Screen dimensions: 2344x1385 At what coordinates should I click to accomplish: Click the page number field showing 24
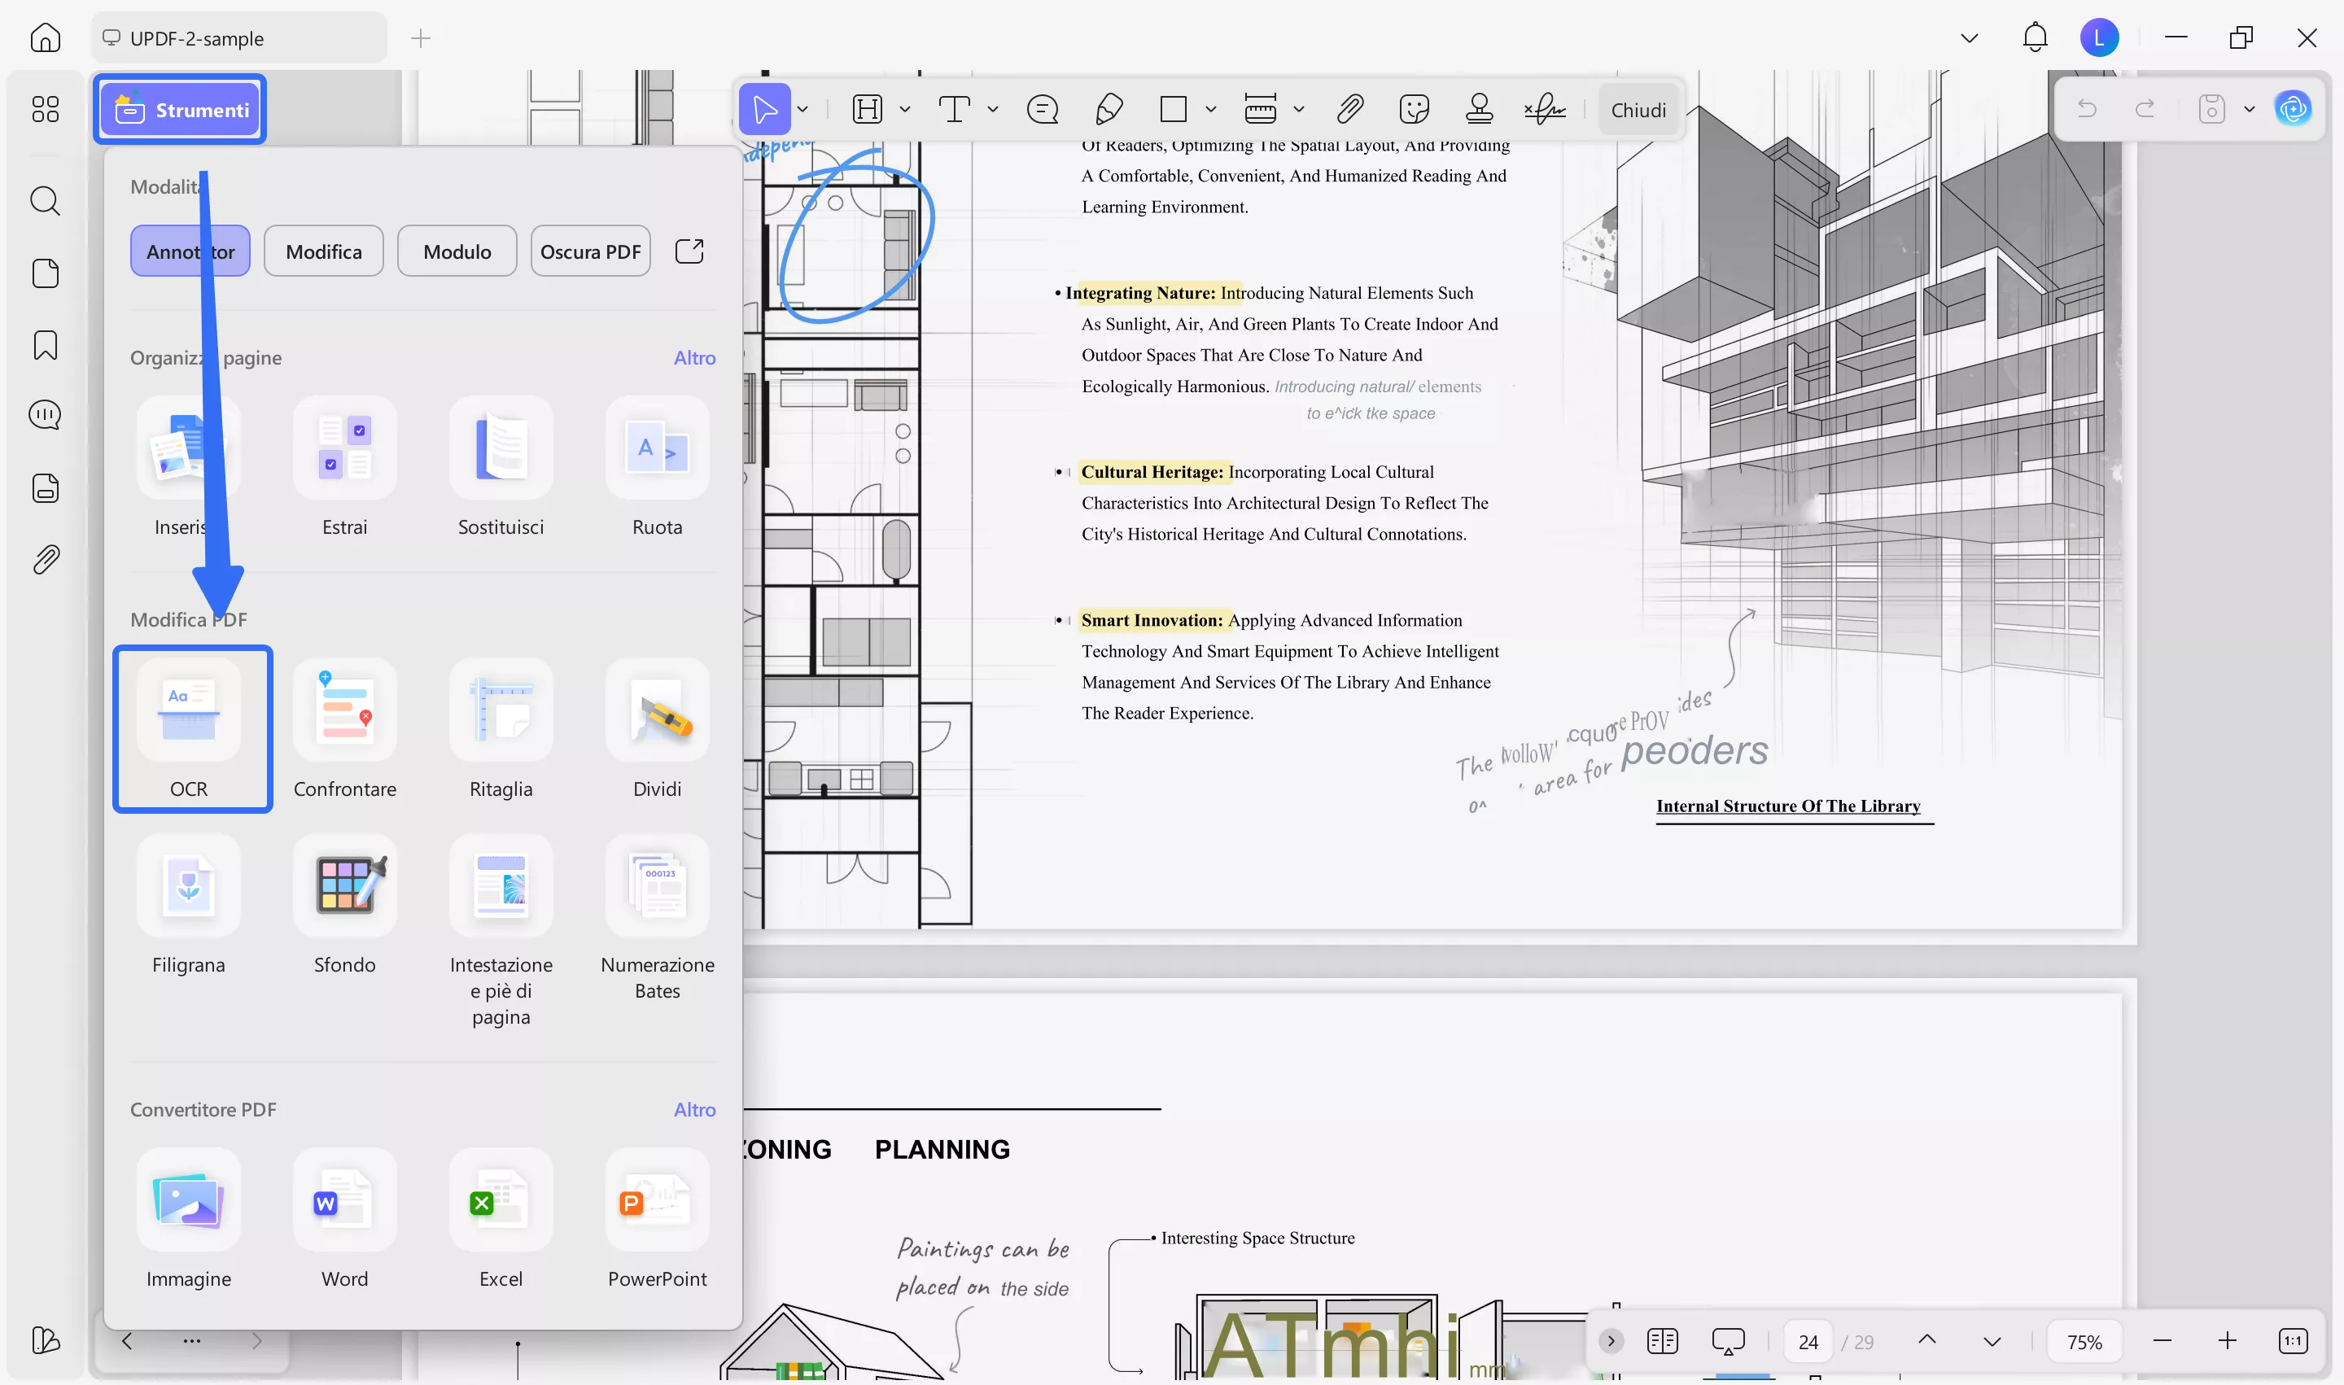coord(1808,1341)
